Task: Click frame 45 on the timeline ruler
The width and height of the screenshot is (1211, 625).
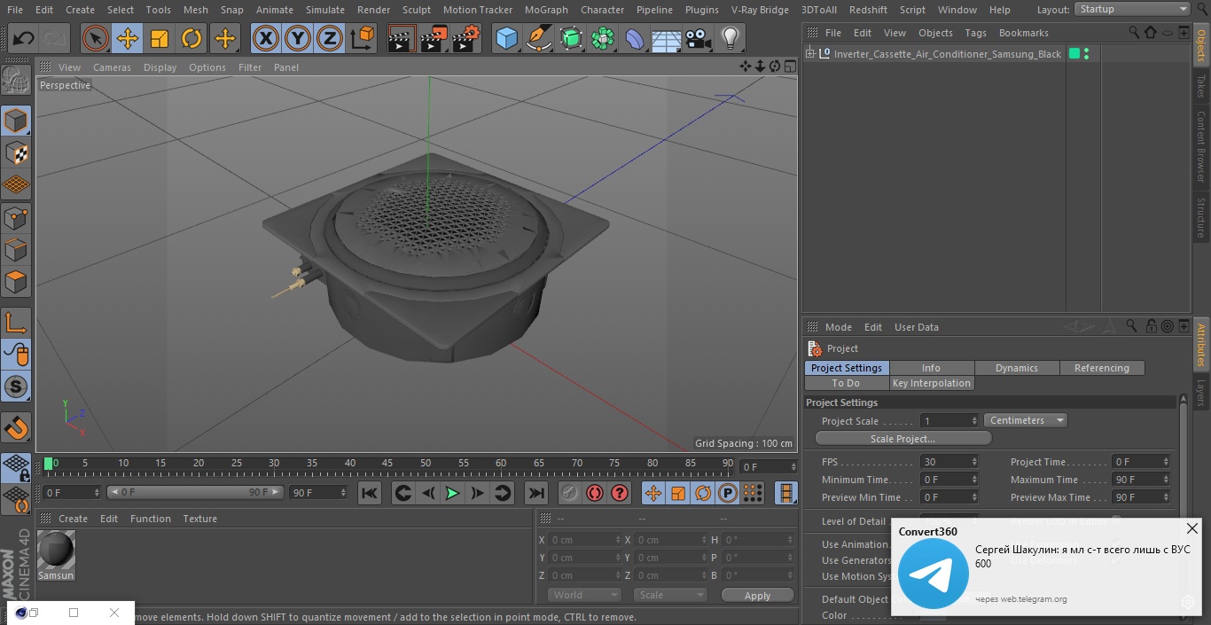Action: coord(387,464)
